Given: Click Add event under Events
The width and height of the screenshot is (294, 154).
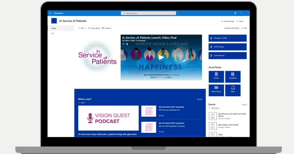Looking at the screenshot, I should coord(214,108).
